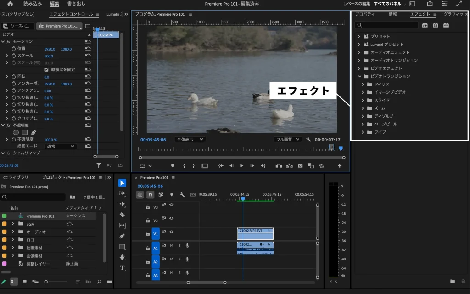Image resolution: width=470 pixels, height=294 pixels.
Task: Select the Track Select Forward tool
Action: coord(122,193)
